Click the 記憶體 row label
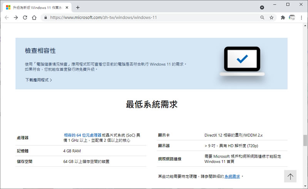Image resolution: width=308 pixels, height=189 pixels. point(23,151)
